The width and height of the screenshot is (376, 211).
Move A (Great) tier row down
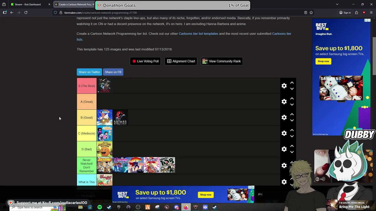coord(292,105)
